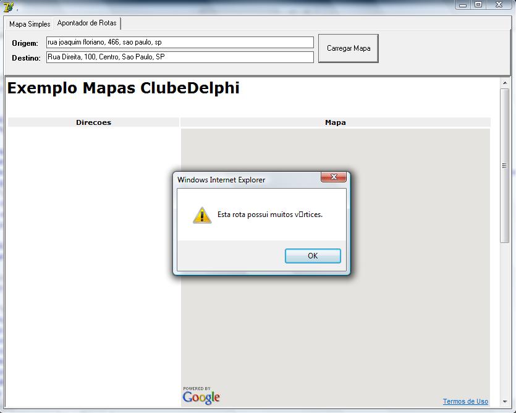Confirm the alert with OK
Viewport: 516px width, 413px height.
point(313,256)
